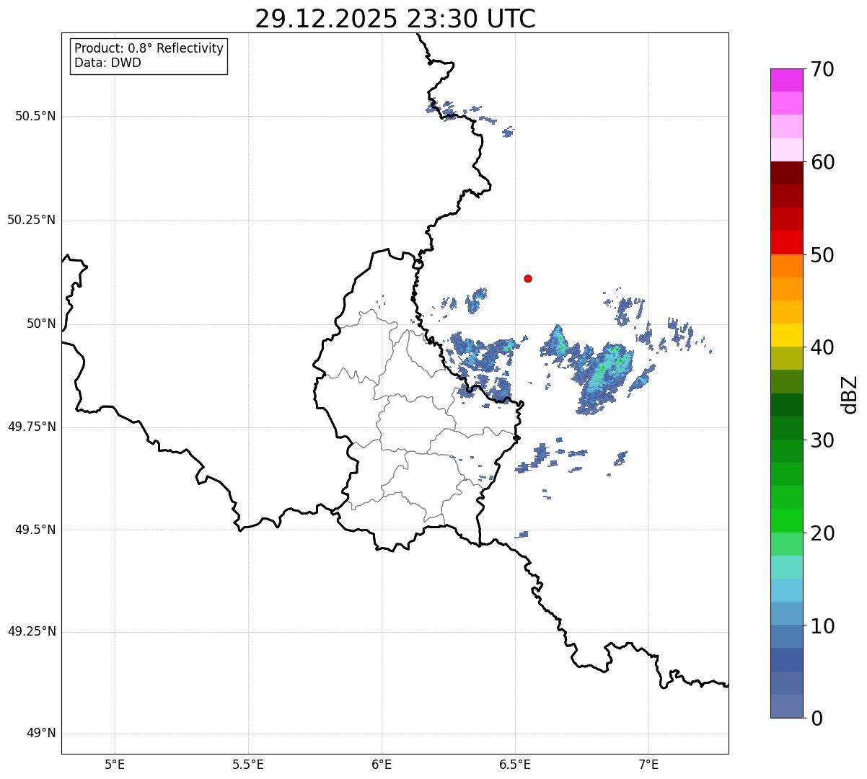867x779 pixels.
Task: Click the colorbar value 0
Action: [817, 718]
